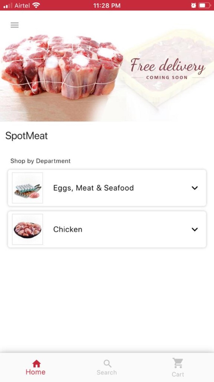This screenshot has height=382, width=214.
Task: Open the Cart icon
Action: point(178,363)
